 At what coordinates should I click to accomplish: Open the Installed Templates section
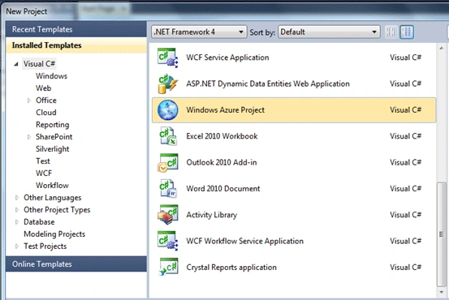point(76,45)
